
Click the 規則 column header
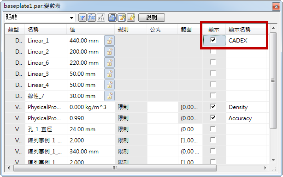point(131,29)
